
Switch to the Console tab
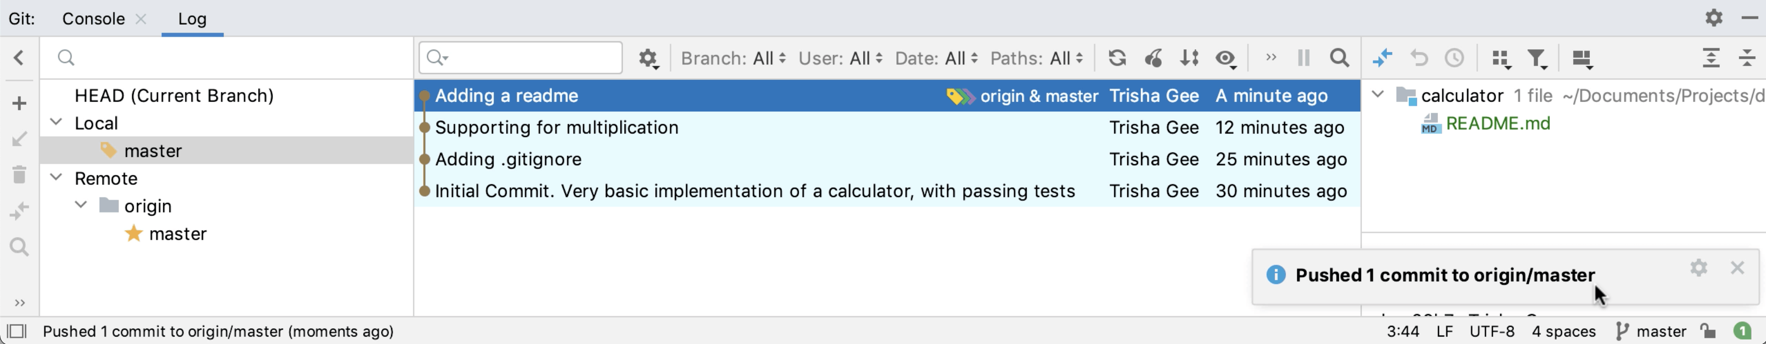tap(93, 19)
